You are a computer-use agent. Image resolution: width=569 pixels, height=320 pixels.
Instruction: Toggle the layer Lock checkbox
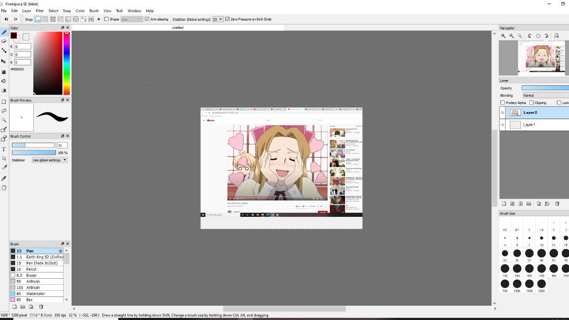pos(559,103)
